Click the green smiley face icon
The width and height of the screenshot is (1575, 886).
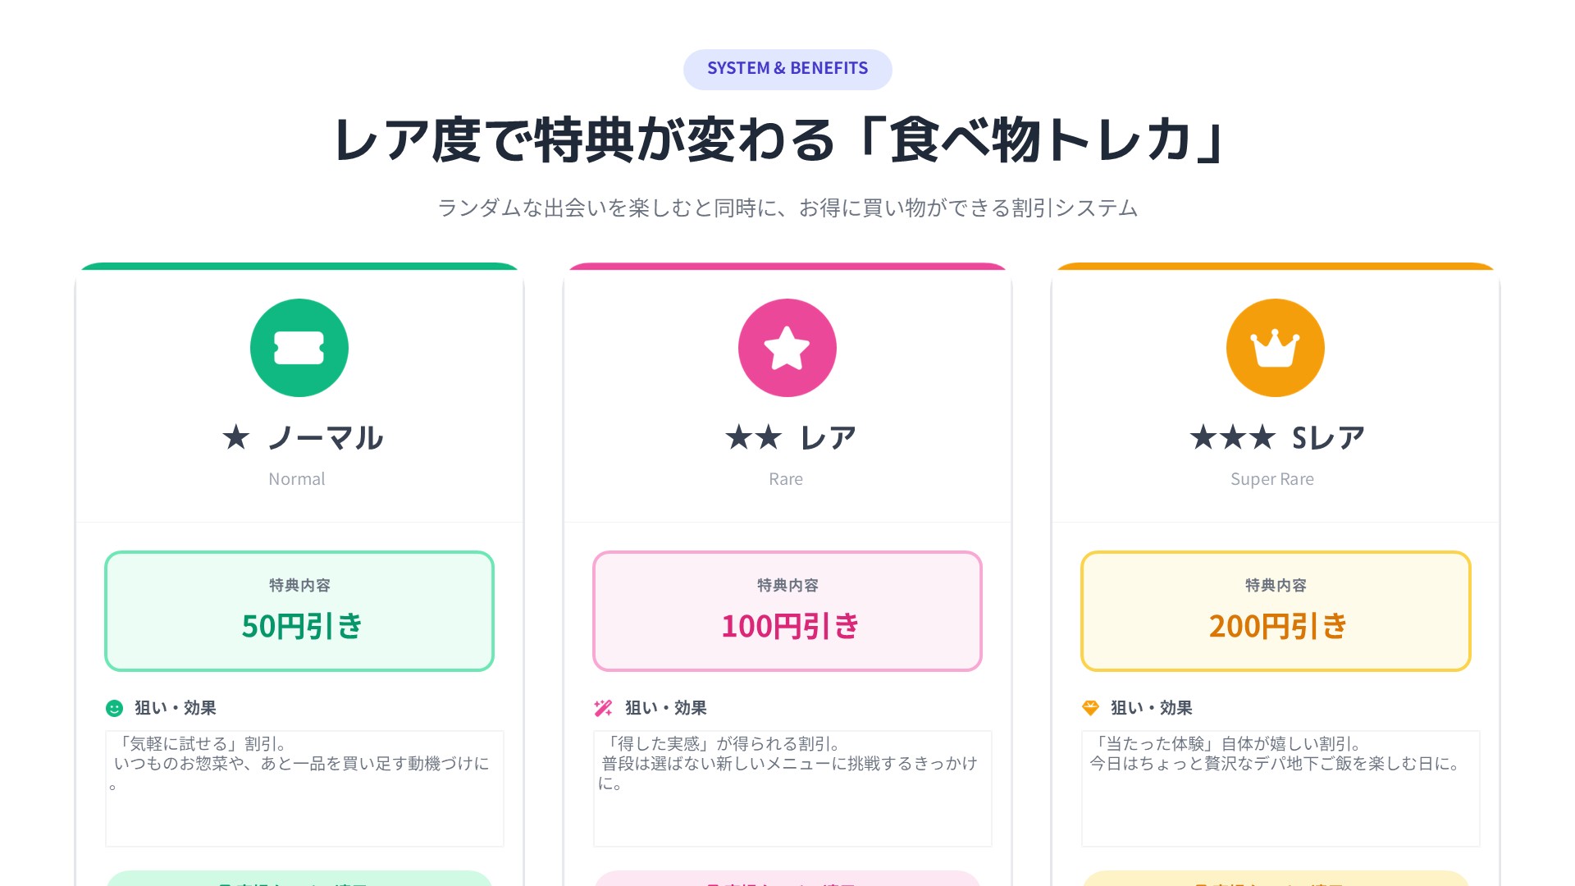pyautogui.click(x=115, y=708)
